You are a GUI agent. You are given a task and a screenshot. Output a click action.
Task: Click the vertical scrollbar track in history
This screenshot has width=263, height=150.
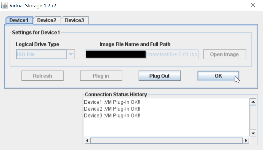[253, 118]
